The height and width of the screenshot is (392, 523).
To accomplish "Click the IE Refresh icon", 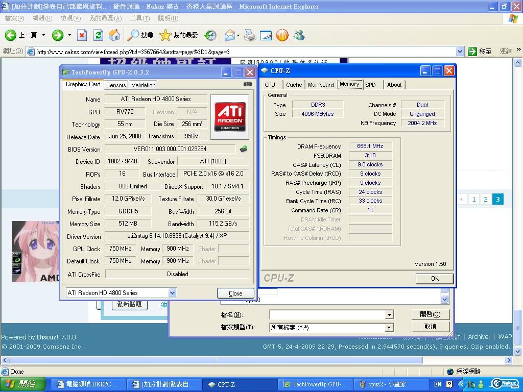I will point(99,35).
